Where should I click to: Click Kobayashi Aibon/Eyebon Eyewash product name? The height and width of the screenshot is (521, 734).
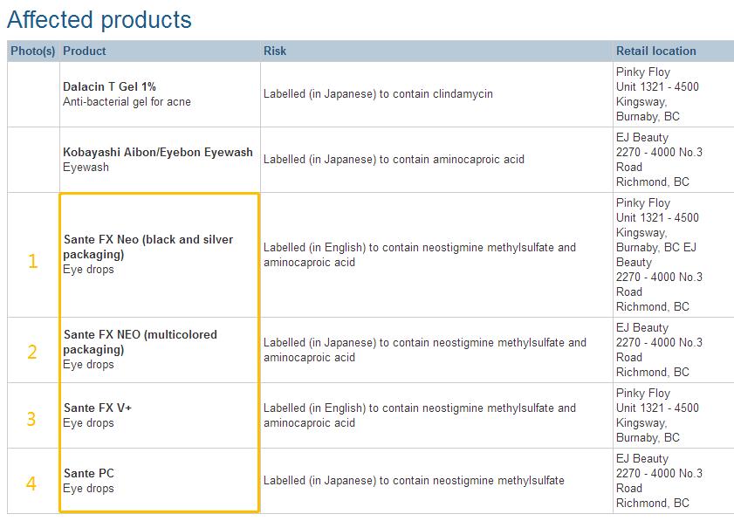[x=157, y=152]
